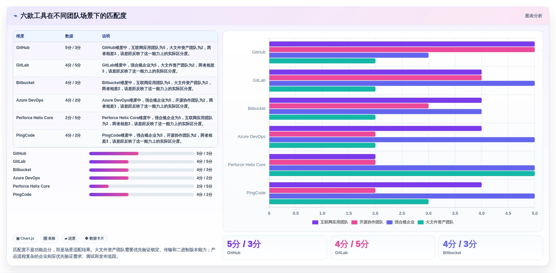Click the Bitbucket progress bar

(x=141, y=170)
